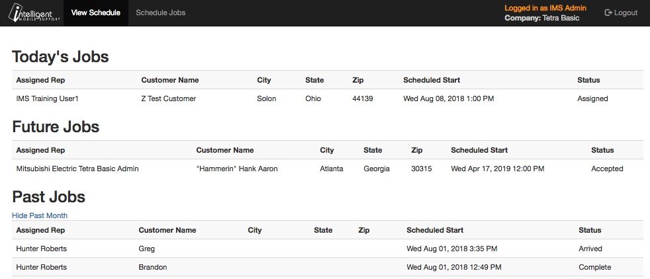This screenshot has height=279, width=650.
Task: Click the Logout exit icon
Action: tap(608, 13)
